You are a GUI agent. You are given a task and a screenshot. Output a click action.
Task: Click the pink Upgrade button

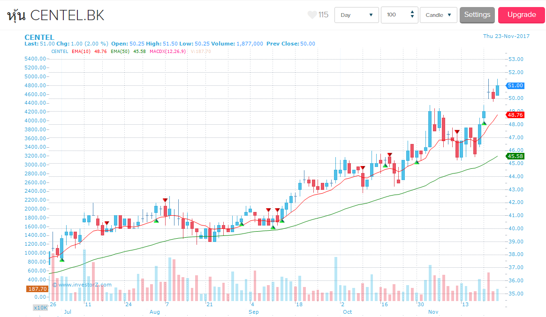521,15
